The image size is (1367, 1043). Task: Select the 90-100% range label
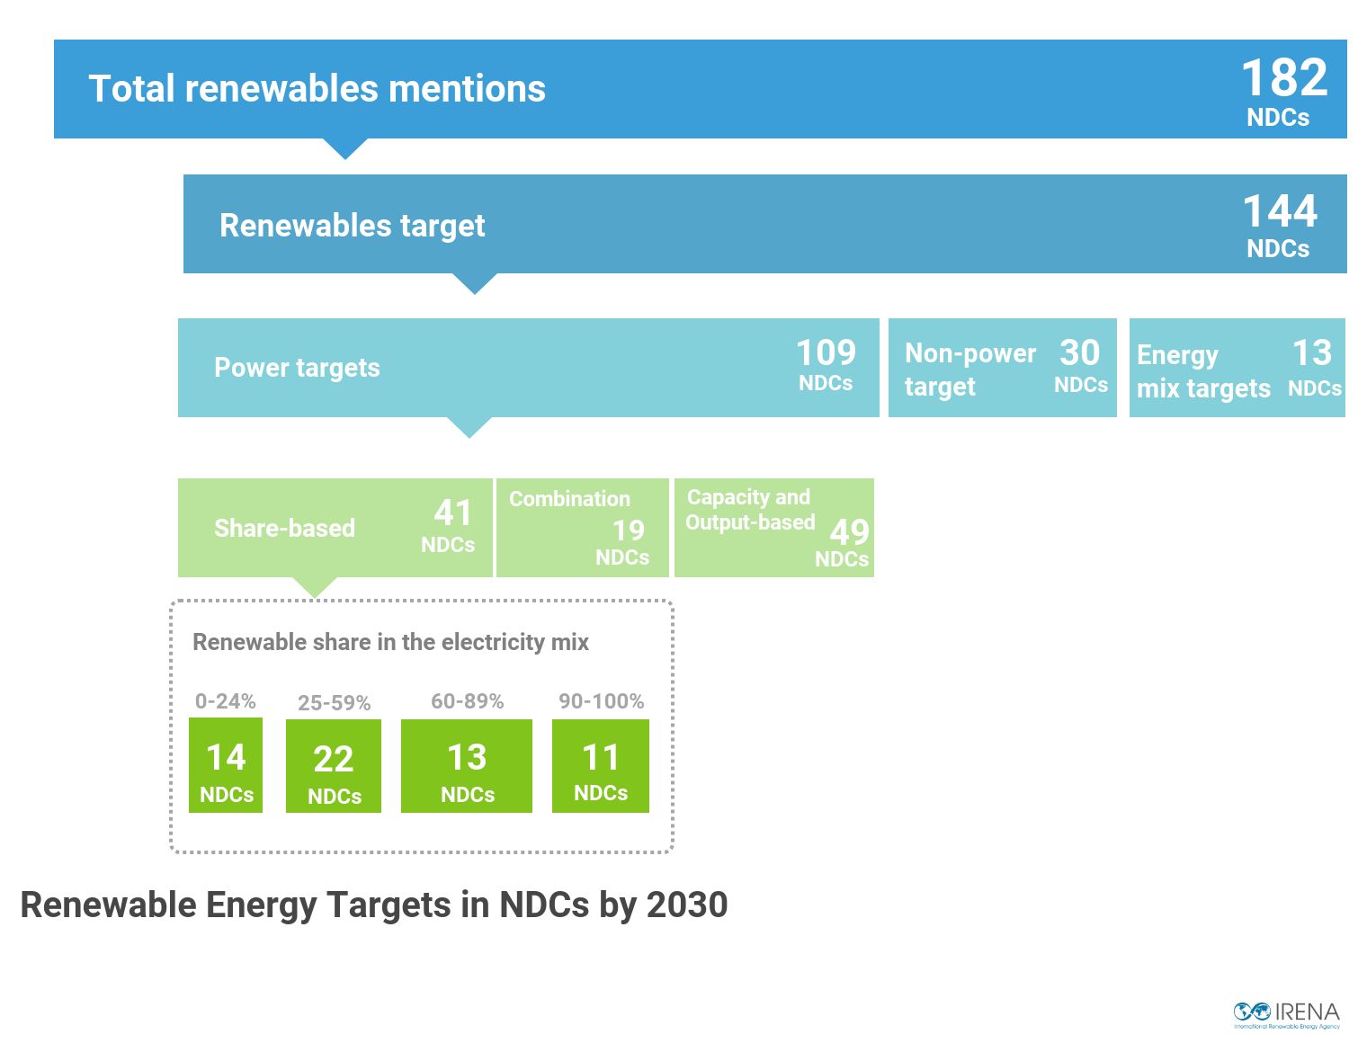pyautogui.click(x=602, y=701)
